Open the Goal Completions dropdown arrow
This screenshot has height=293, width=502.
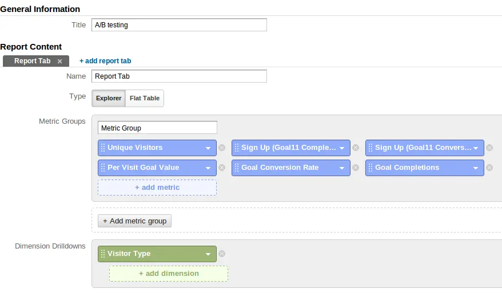click(x=476, y=168)
